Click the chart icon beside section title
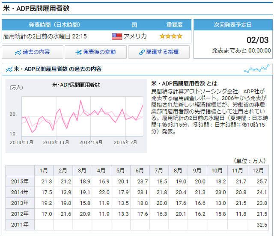Image resolution: width=274 pixels, height=237 pixels. [9, 69]
